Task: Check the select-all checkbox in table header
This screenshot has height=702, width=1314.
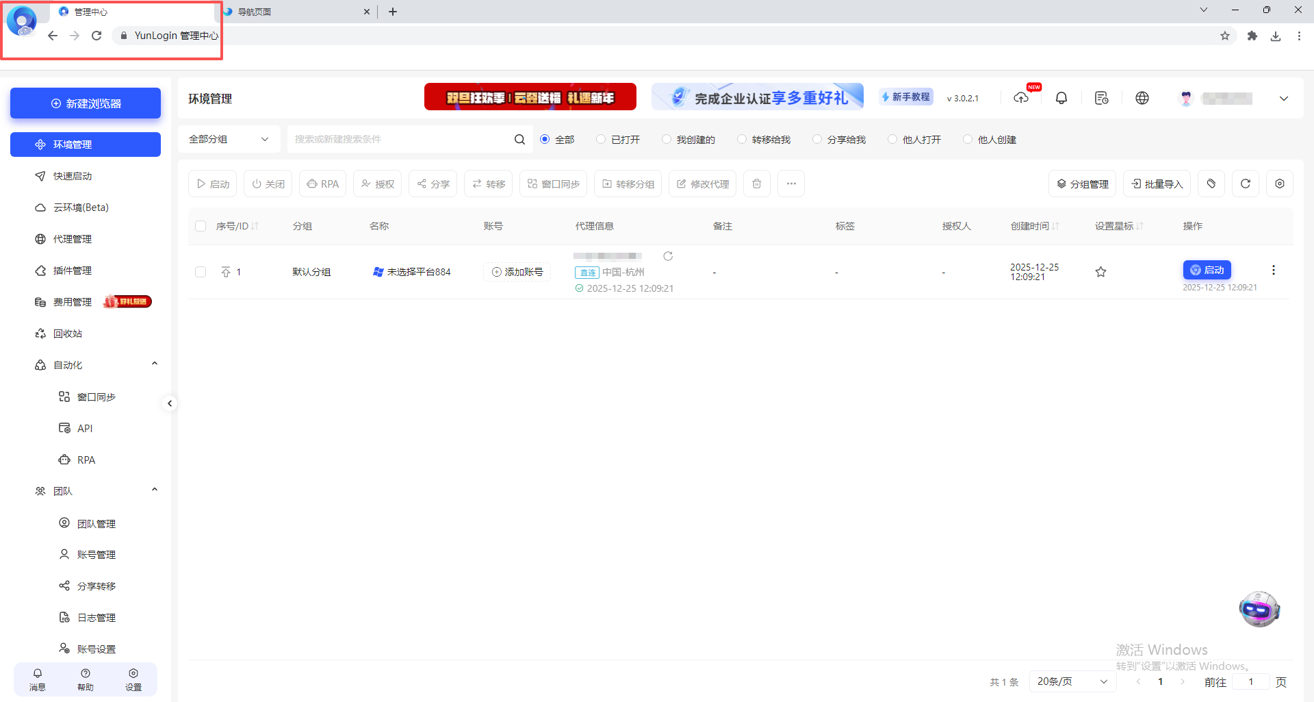Action: click(200, 225)
